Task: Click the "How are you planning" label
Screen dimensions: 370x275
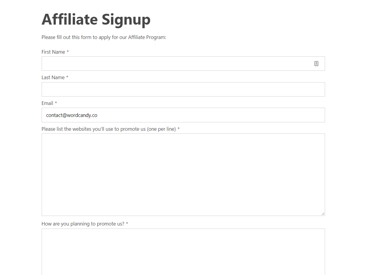Action: coord(83,224)
